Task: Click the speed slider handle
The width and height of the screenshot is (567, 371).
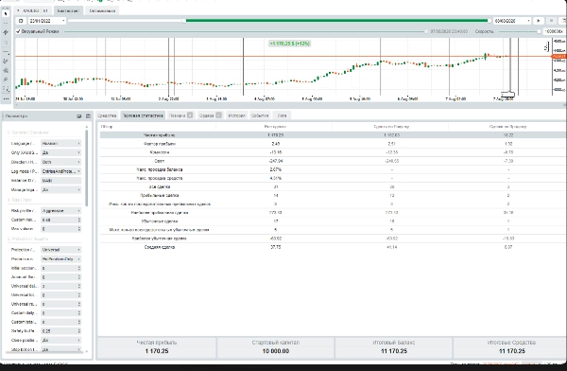Action: (539, 31)
